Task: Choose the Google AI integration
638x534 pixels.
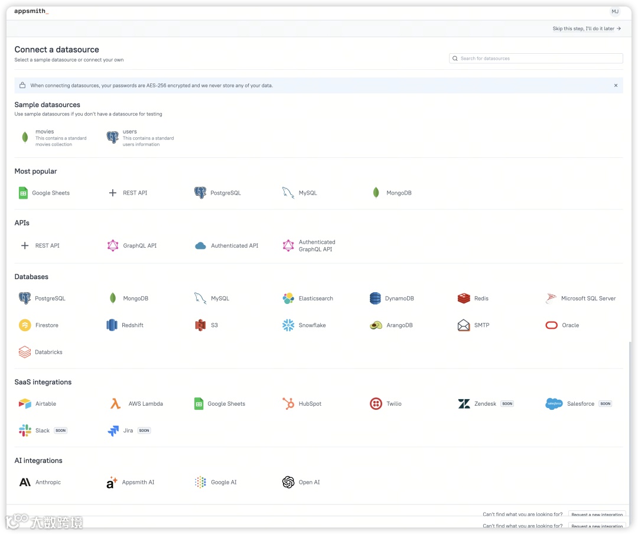Action: pyautogui.click(x=216, y=483)
